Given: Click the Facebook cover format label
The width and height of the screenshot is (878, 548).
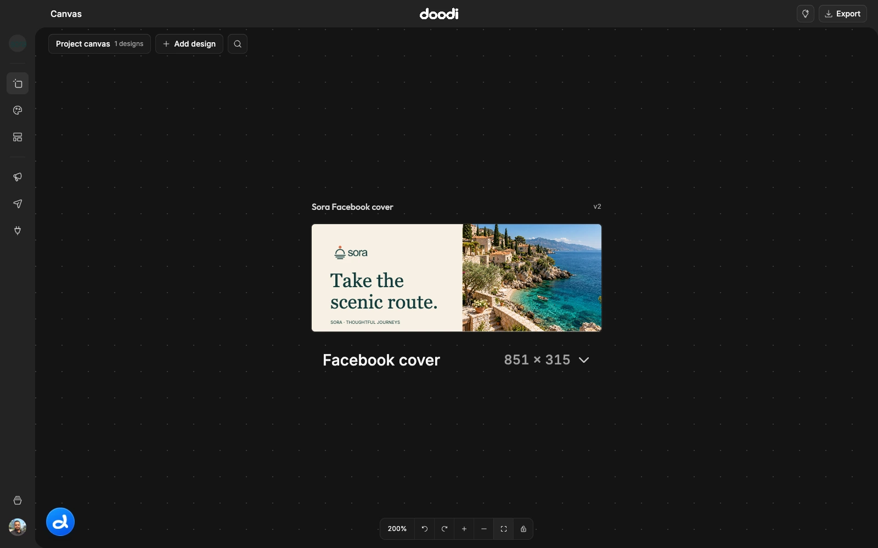Looking at the screenshot, I should pyautogui.click(x=381, y=360).
